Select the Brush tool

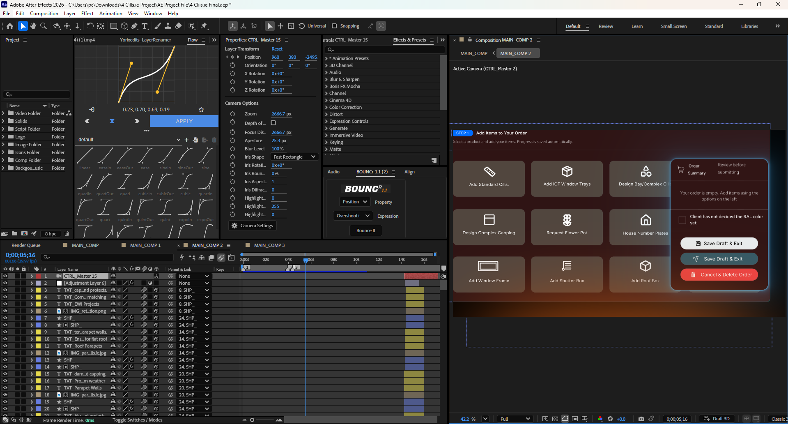click(x=158, y=26)
